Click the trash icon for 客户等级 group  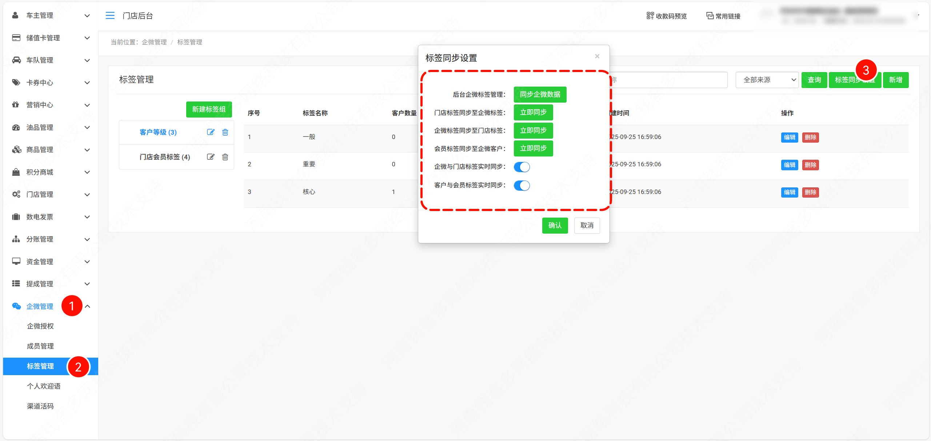(225, 132)
